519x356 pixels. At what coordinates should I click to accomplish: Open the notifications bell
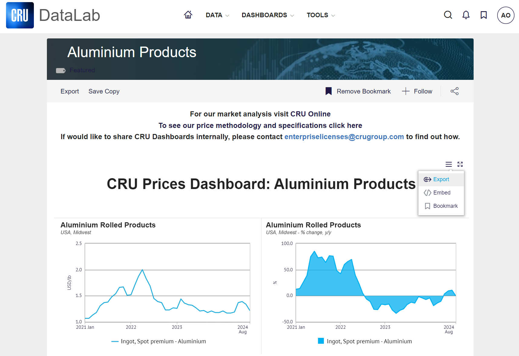click(x=466, y=15)
